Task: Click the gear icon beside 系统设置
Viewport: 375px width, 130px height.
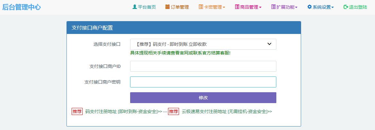Action: [x=309, y=7]
